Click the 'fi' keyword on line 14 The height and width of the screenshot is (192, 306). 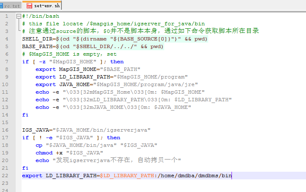(25, 115)
